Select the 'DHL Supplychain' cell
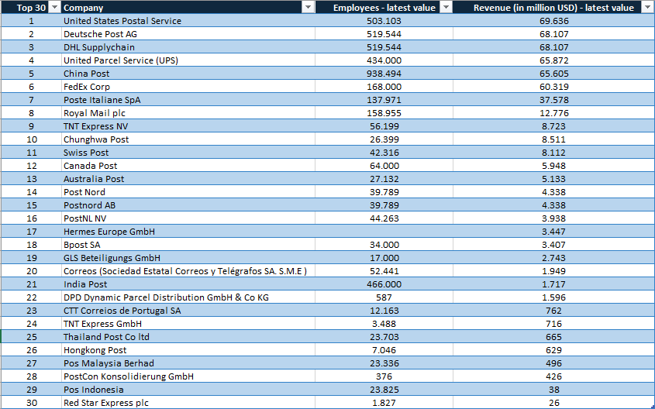 click(188, 47)
